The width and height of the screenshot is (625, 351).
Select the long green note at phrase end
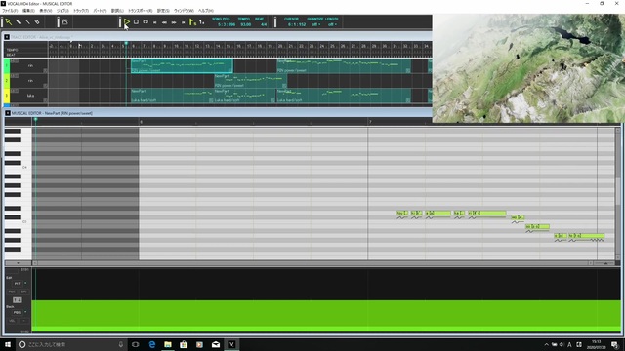click(x=586, y=236)
